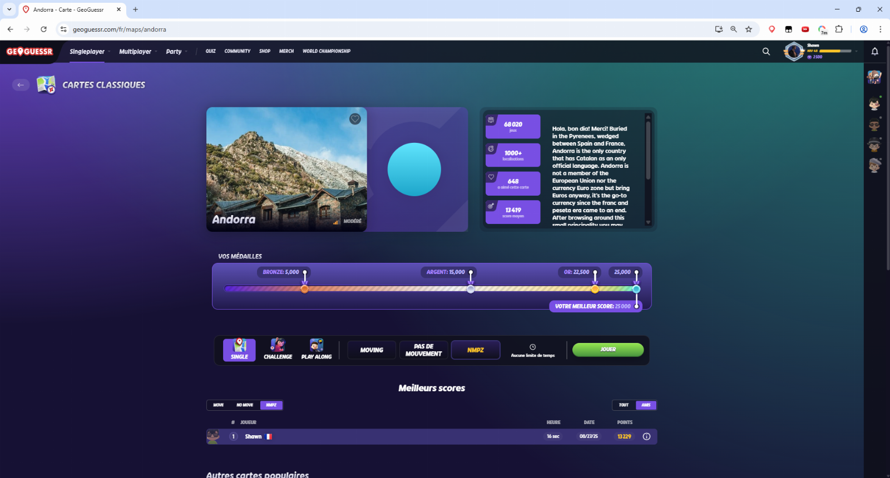The width and height of the screenshot is (890, 478).
Task: Select the Pas de mouvement option
Action: tap(423, 350)
